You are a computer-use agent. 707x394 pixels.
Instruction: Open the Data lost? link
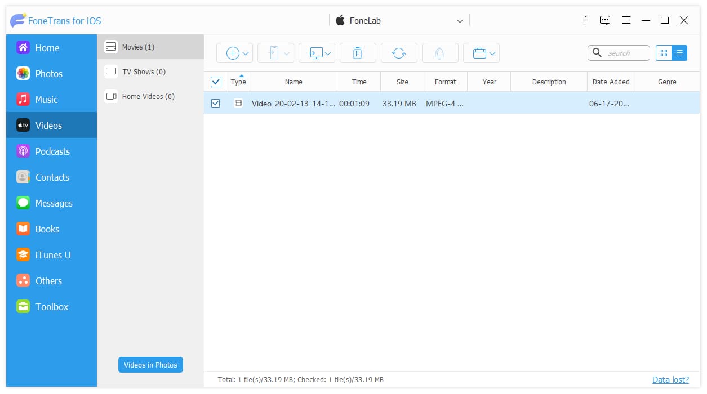pyautogui.click(x=670, y=379)
